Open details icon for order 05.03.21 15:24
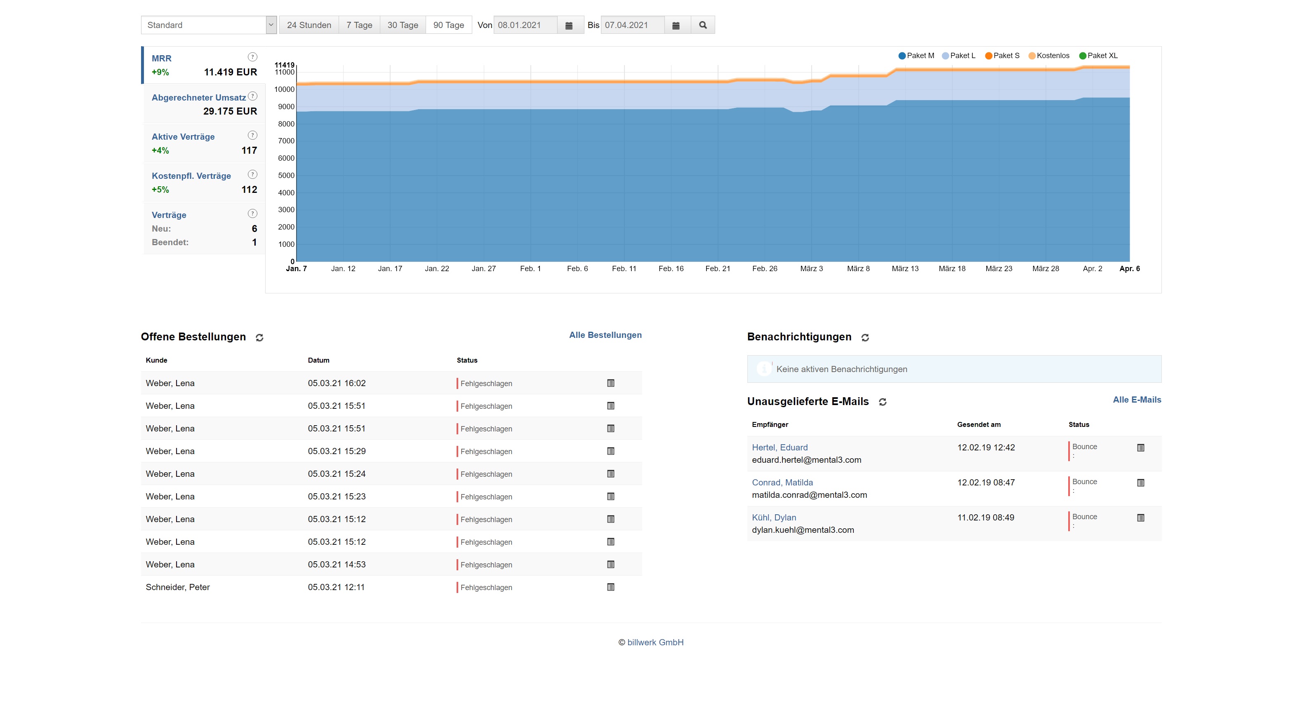1293x710 pixels. click(610, 474)
